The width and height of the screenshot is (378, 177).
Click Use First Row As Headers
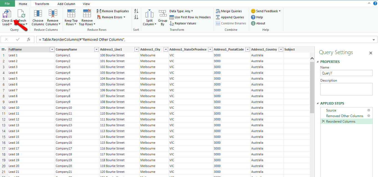(190, 17)
